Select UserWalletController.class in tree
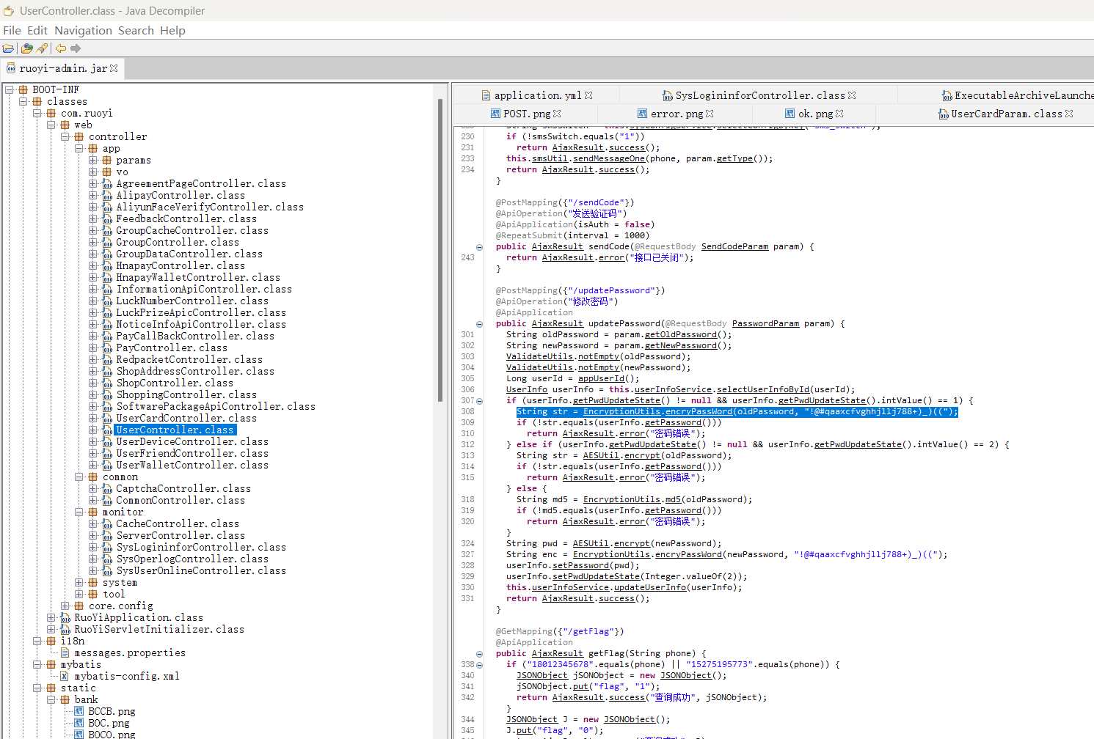This screenshot has width=1094, height=739. pyautogui.click(x=192, y=466)
